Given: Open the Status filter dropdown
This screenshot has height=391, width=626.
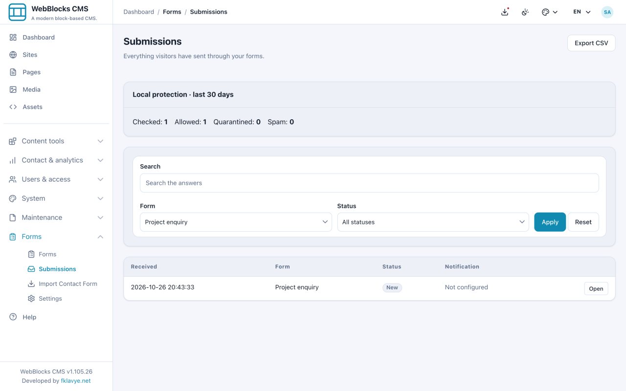Looking at the screenshot, I should [433, 222].
